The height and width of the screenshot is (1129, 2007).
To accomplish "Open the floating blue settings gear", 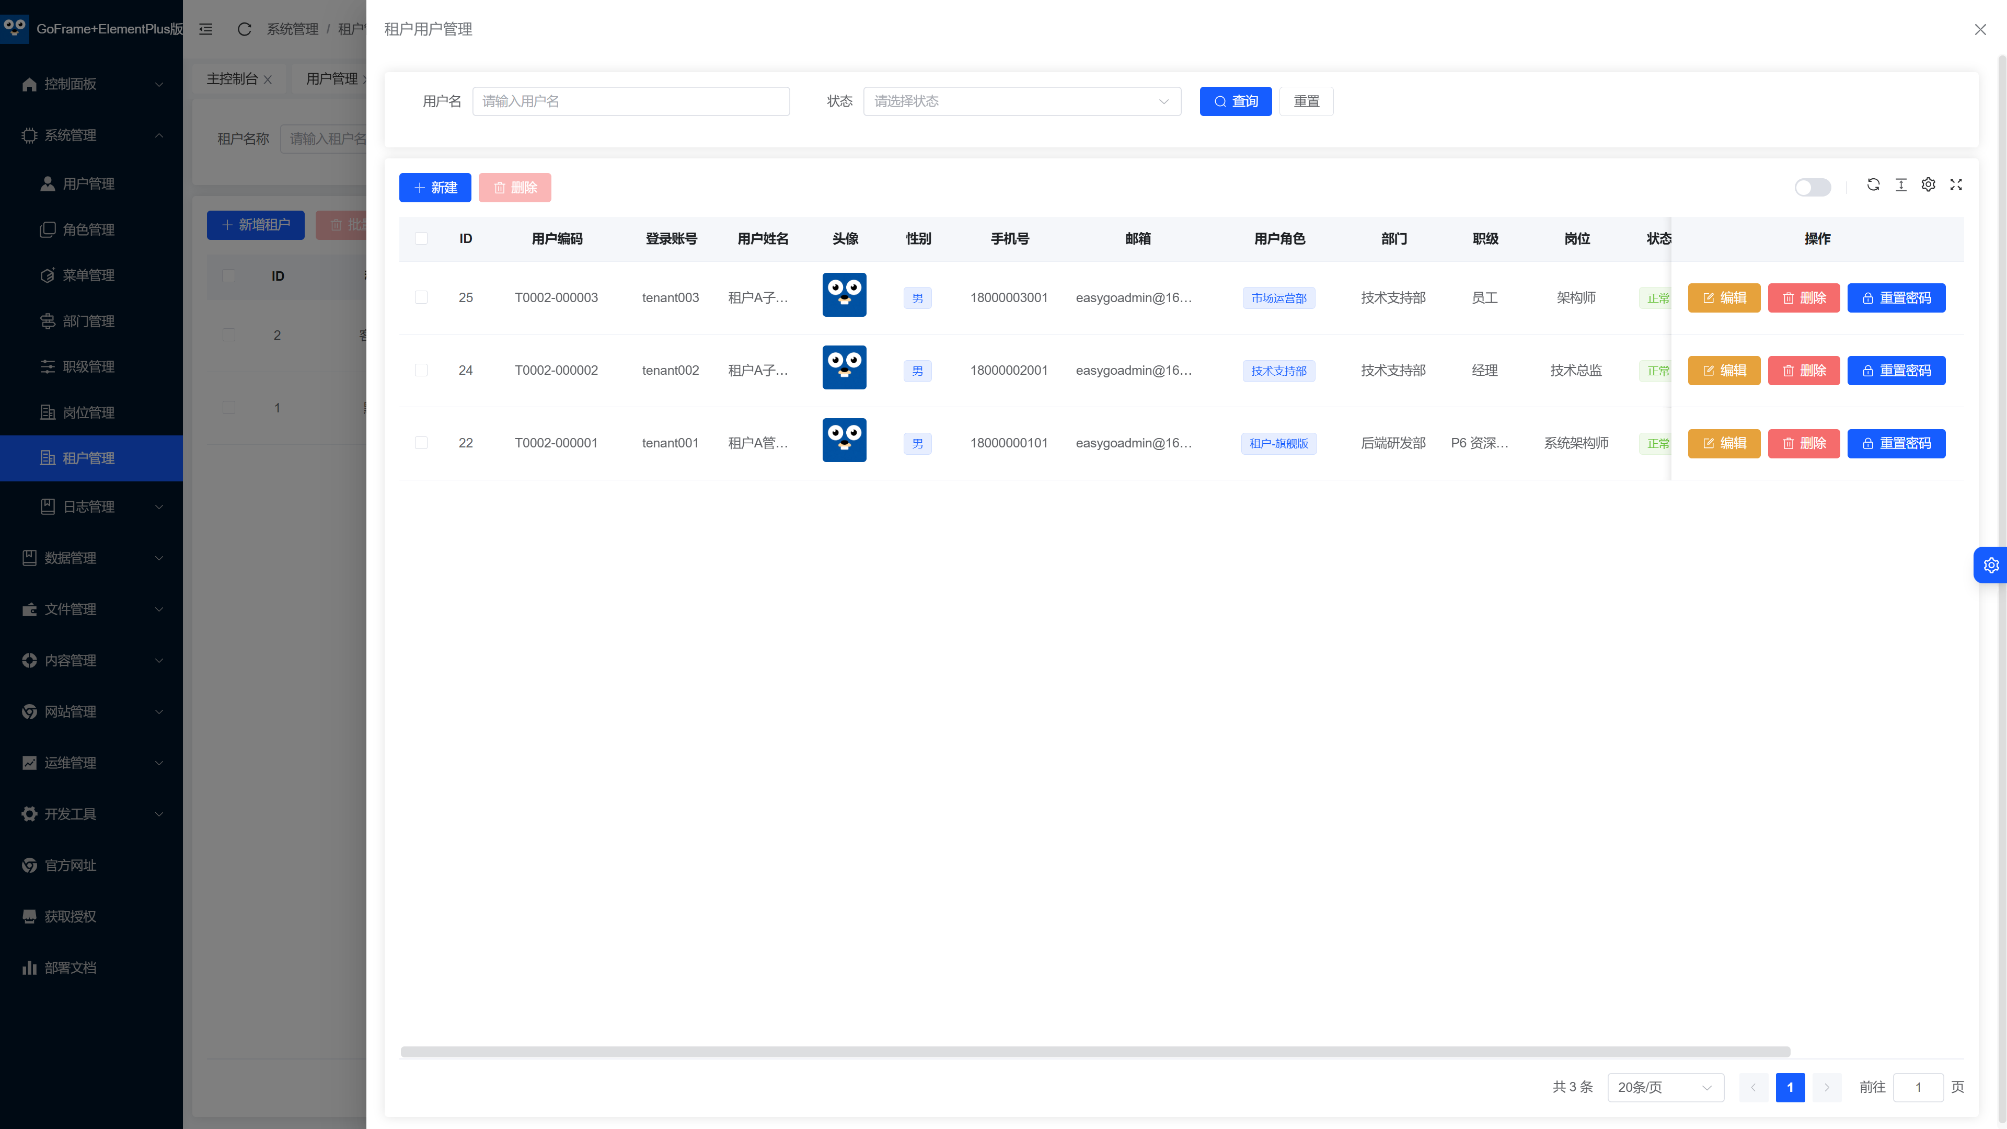I will click(1991, 565).
